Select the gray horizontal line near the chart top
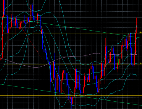 (x=71, y=18)
